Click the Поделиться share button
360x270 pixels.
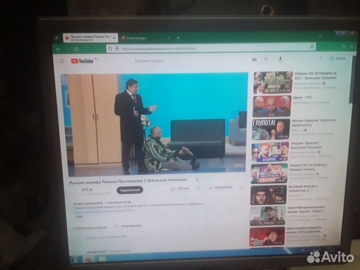tap(220, 187)
